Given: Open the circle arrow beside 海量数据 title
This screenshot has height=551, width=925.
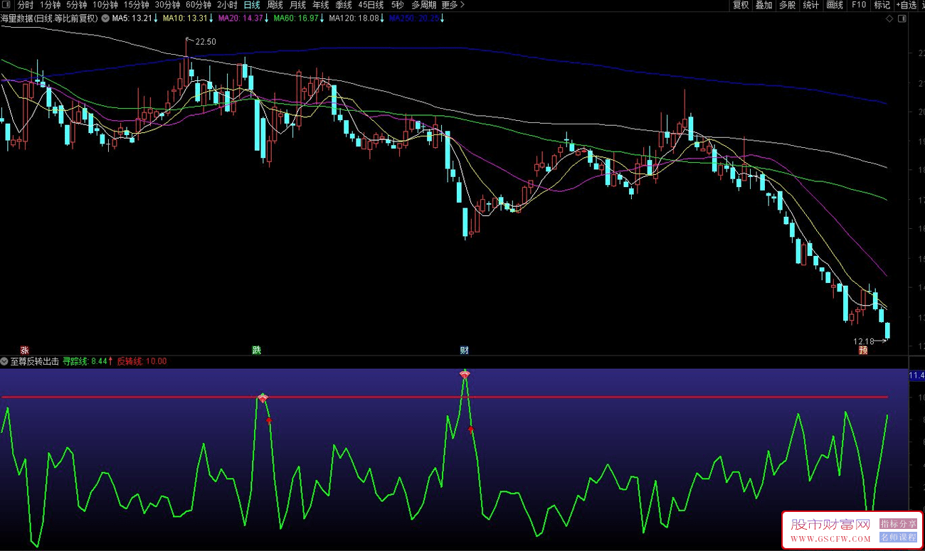Looking at the screenshot, I should click(105, 18).
